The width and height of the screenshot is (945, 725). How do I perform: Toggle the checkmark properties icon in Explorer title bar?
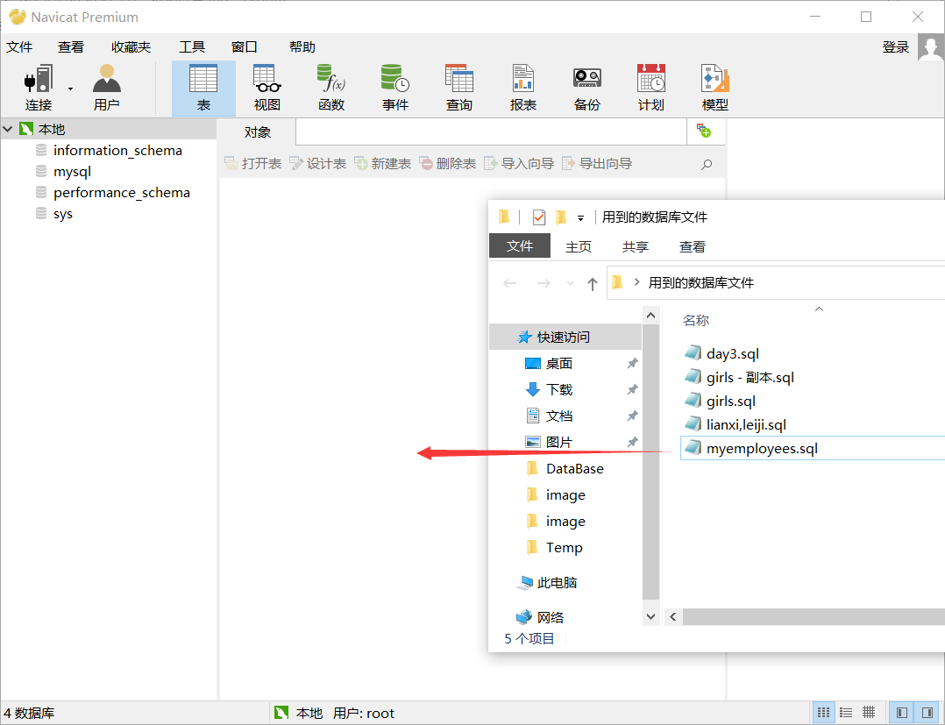(x=539, y=217)
